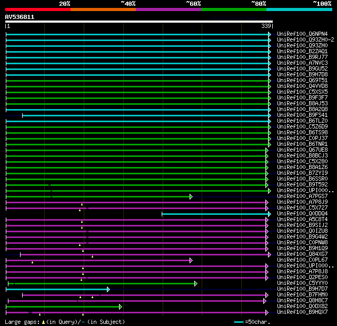Screen dimensions: 337x326
Task: Open the UniRef100_B9T592 entry
Action: click(302, 185)
